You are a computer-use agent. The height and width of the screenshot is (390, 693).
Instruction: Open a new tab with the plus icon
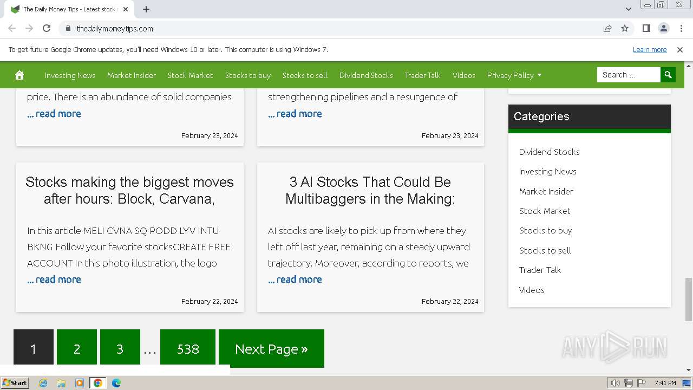pos(146,9)
